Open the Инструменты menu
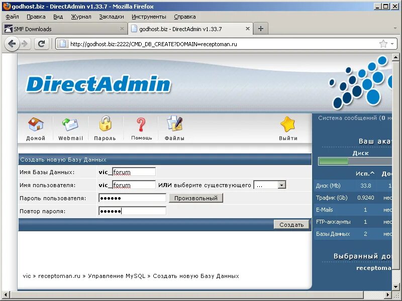The image size is (402, 301). coord(149,17)
